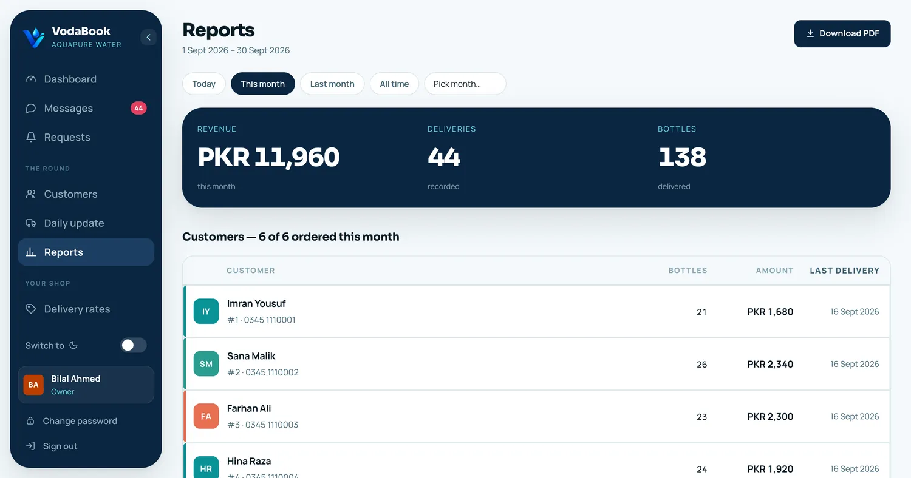Go to the Dashboard page

tap(86, 79)
